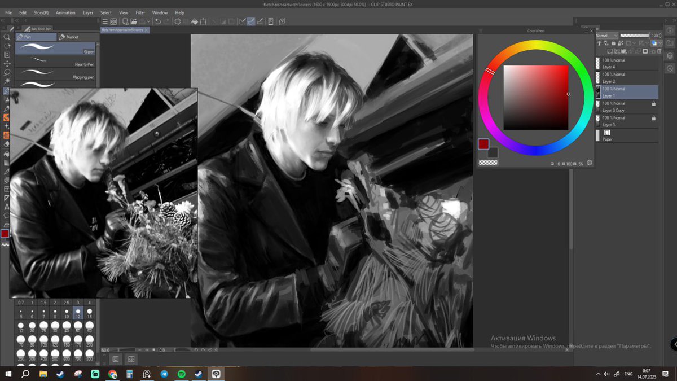The width and height of the screenshot is (677, 381).
Task: Click Clear sunburst icon in command bar
Action: click(x=177, y=21)
